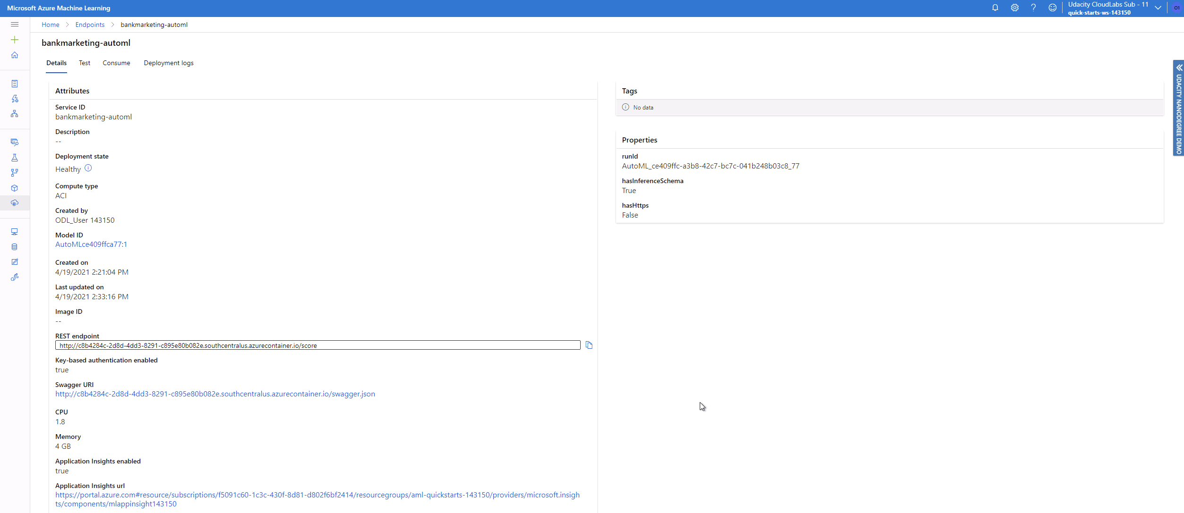Open the Designer sidebar icon
The image size is (1184, 513).
click(15, 114)
